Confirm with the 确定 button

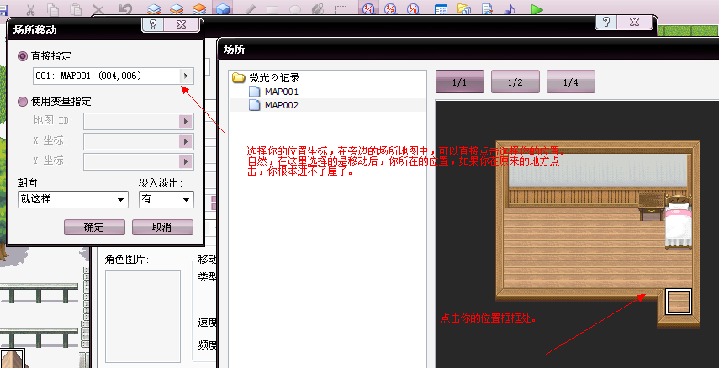(x=94, y=228)
